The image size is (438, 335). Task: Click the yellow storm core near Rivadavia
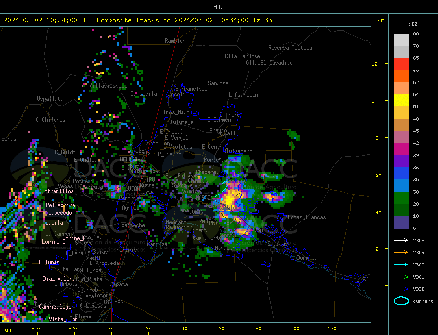click(x=230, y=199)
